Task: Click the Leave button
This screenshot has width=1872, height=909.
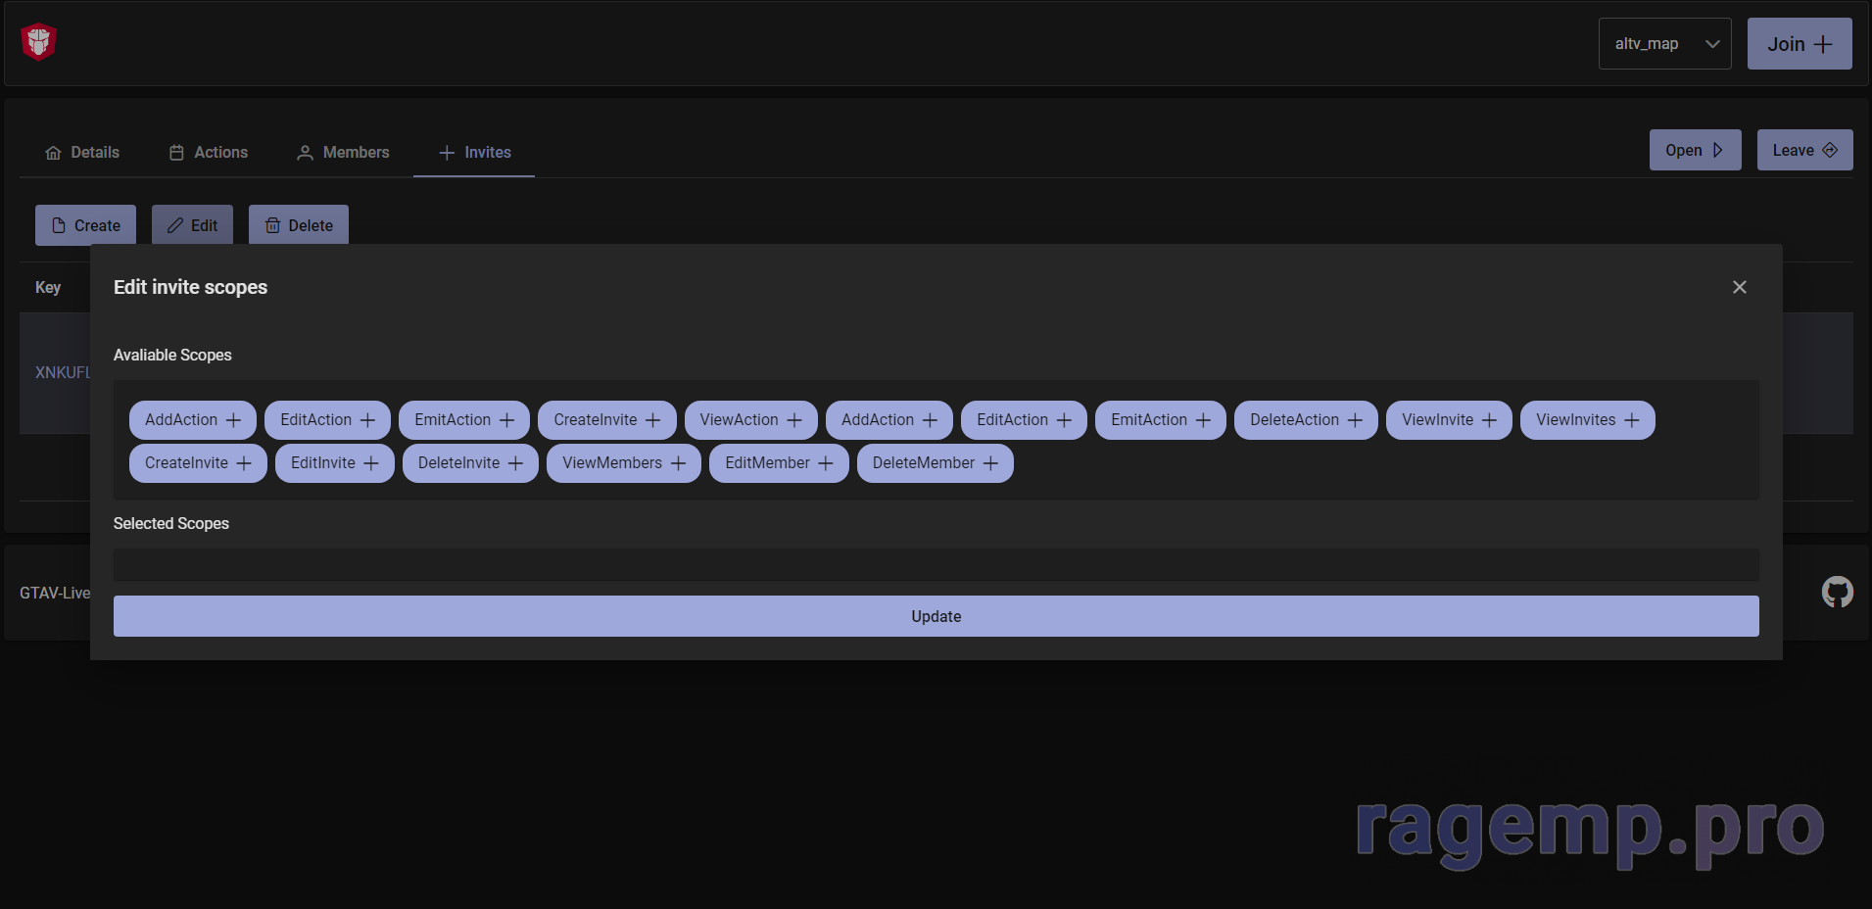Action: tap(1804, 150)
